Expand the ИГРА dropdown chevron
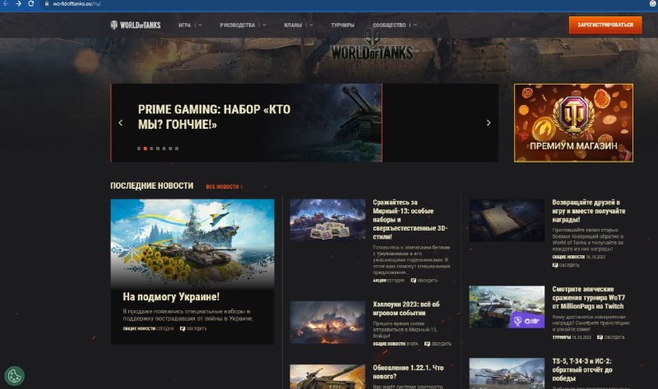The height and width of the screenshot is (389, 658). pos(200,25)
